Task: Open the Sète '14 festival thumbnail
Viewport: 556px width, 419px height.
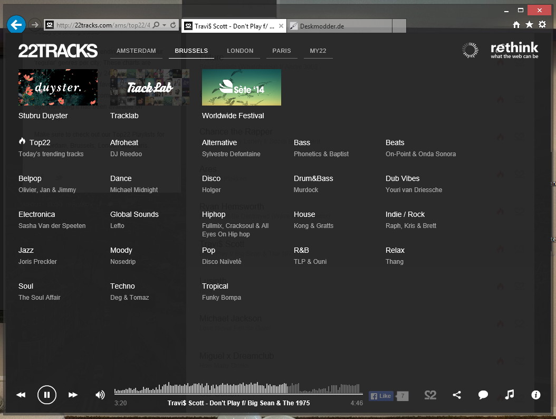Action: [242, 87]
